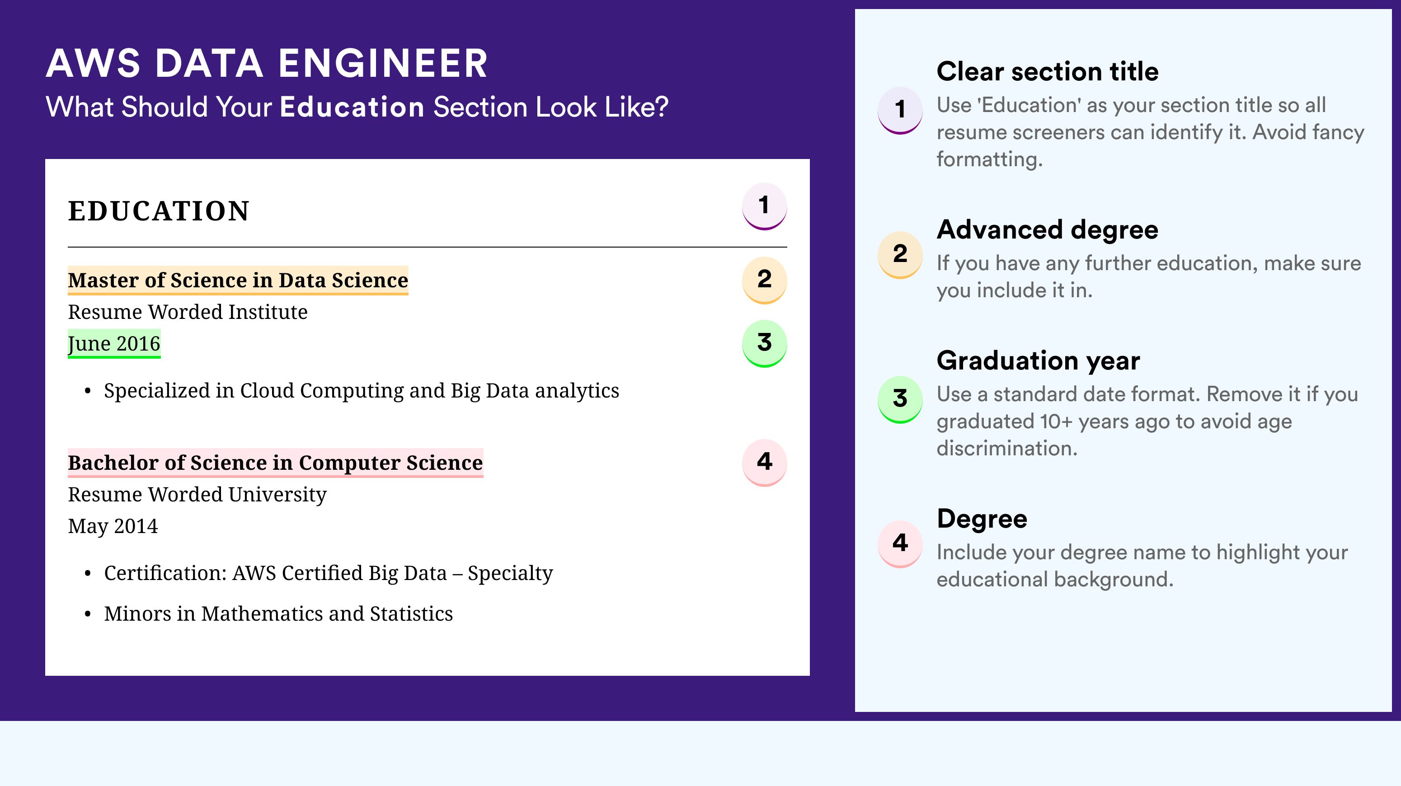Click the highlighted Master of Science in Data Science
This screenshot has height=786, width=1401.
pyautogui.click(x=238, y=281)
